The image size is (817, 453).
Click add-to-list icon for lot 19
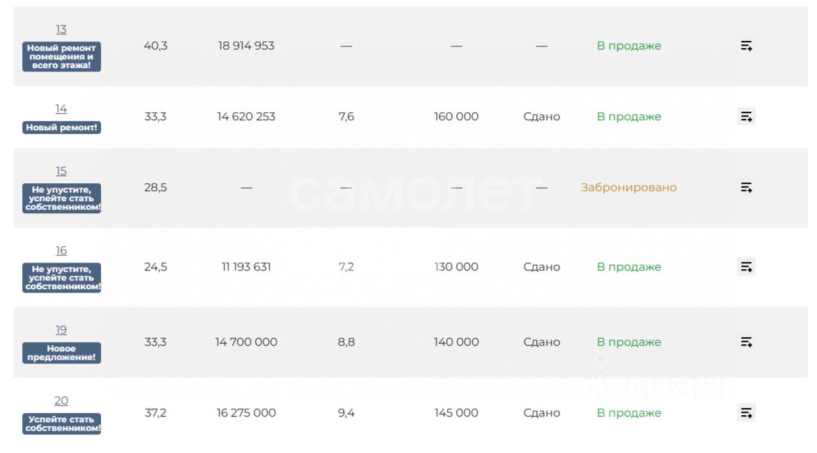[746, 342]
